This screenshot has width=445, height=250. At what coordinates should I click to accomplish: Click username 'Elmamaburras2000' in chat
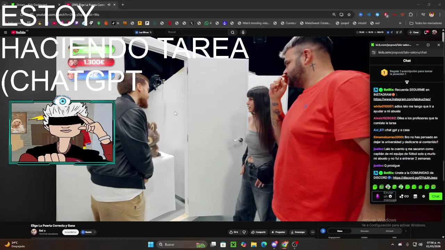pos(388,137)
